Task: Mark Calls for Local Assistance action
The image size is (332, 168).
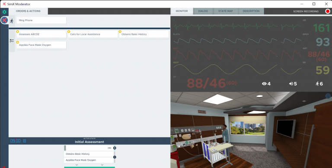Action: (93, 34)
